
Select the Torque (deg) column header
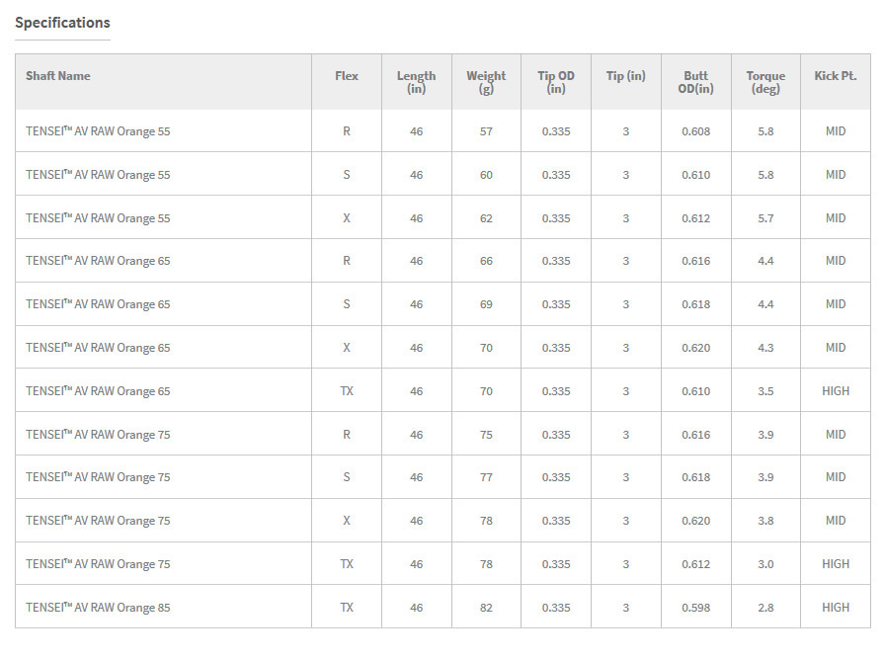765,82
